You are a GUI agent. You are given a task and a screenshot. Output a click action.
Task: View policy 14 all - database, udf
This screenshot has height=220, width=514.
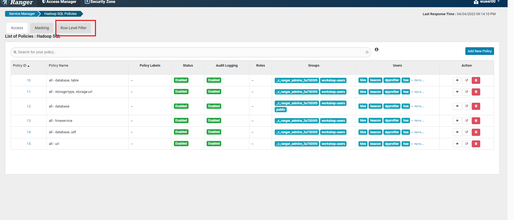pos(457,132)
